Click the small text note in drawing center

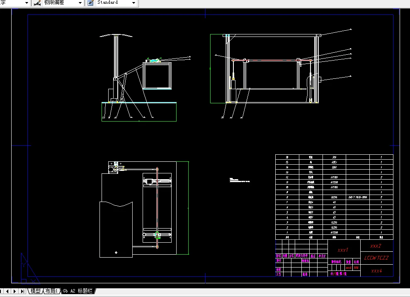click(240, 180)
